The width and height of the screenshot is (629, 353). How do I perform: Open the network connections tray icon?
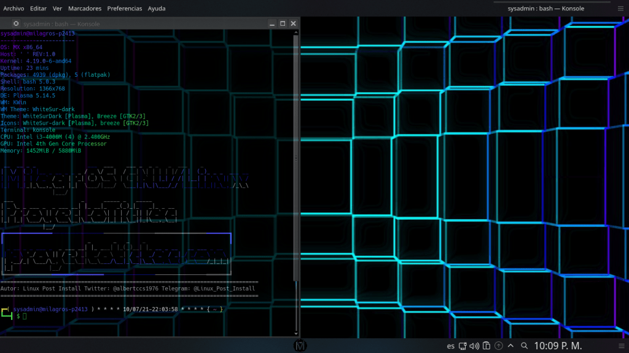coord(463,346)
